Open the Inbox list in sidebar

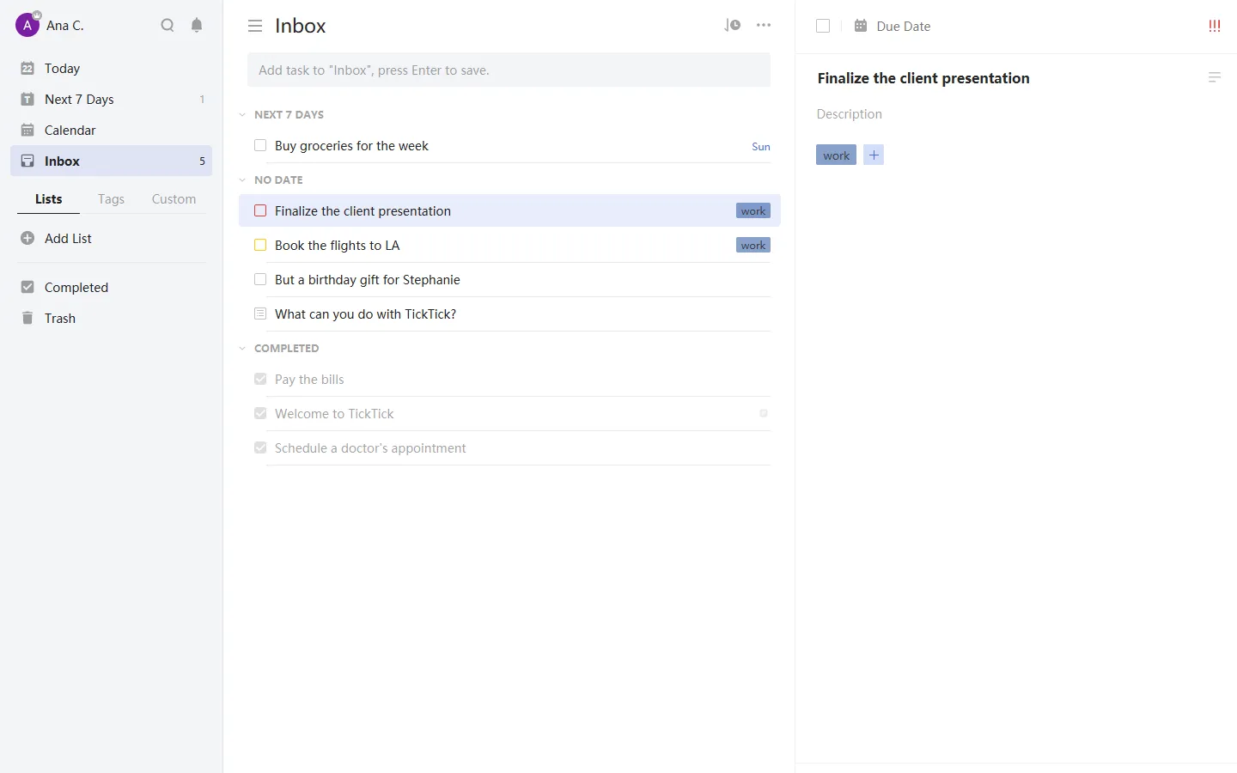[111, 161]
